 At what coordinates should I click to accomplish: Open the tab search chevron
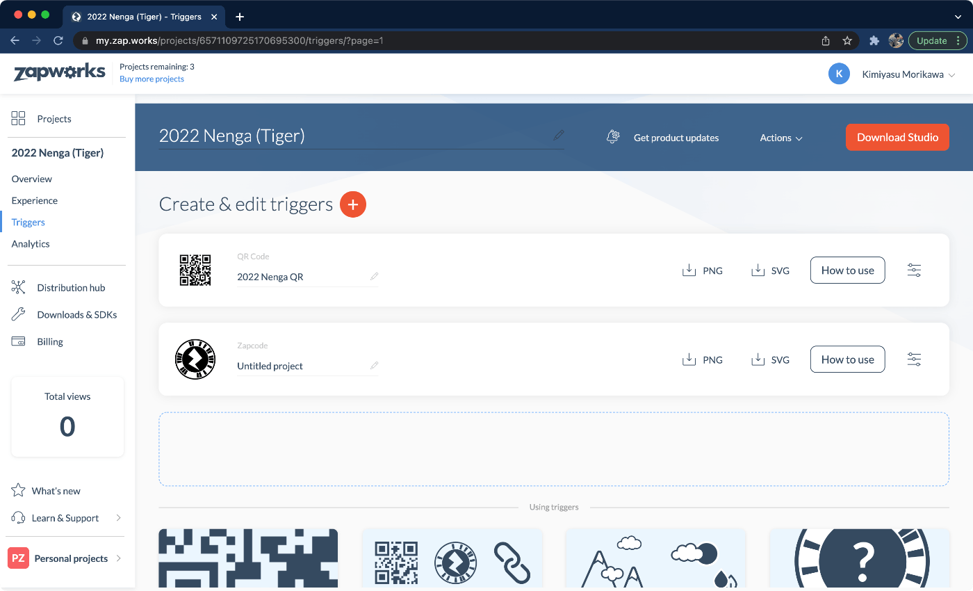click(x=958, y=16)
